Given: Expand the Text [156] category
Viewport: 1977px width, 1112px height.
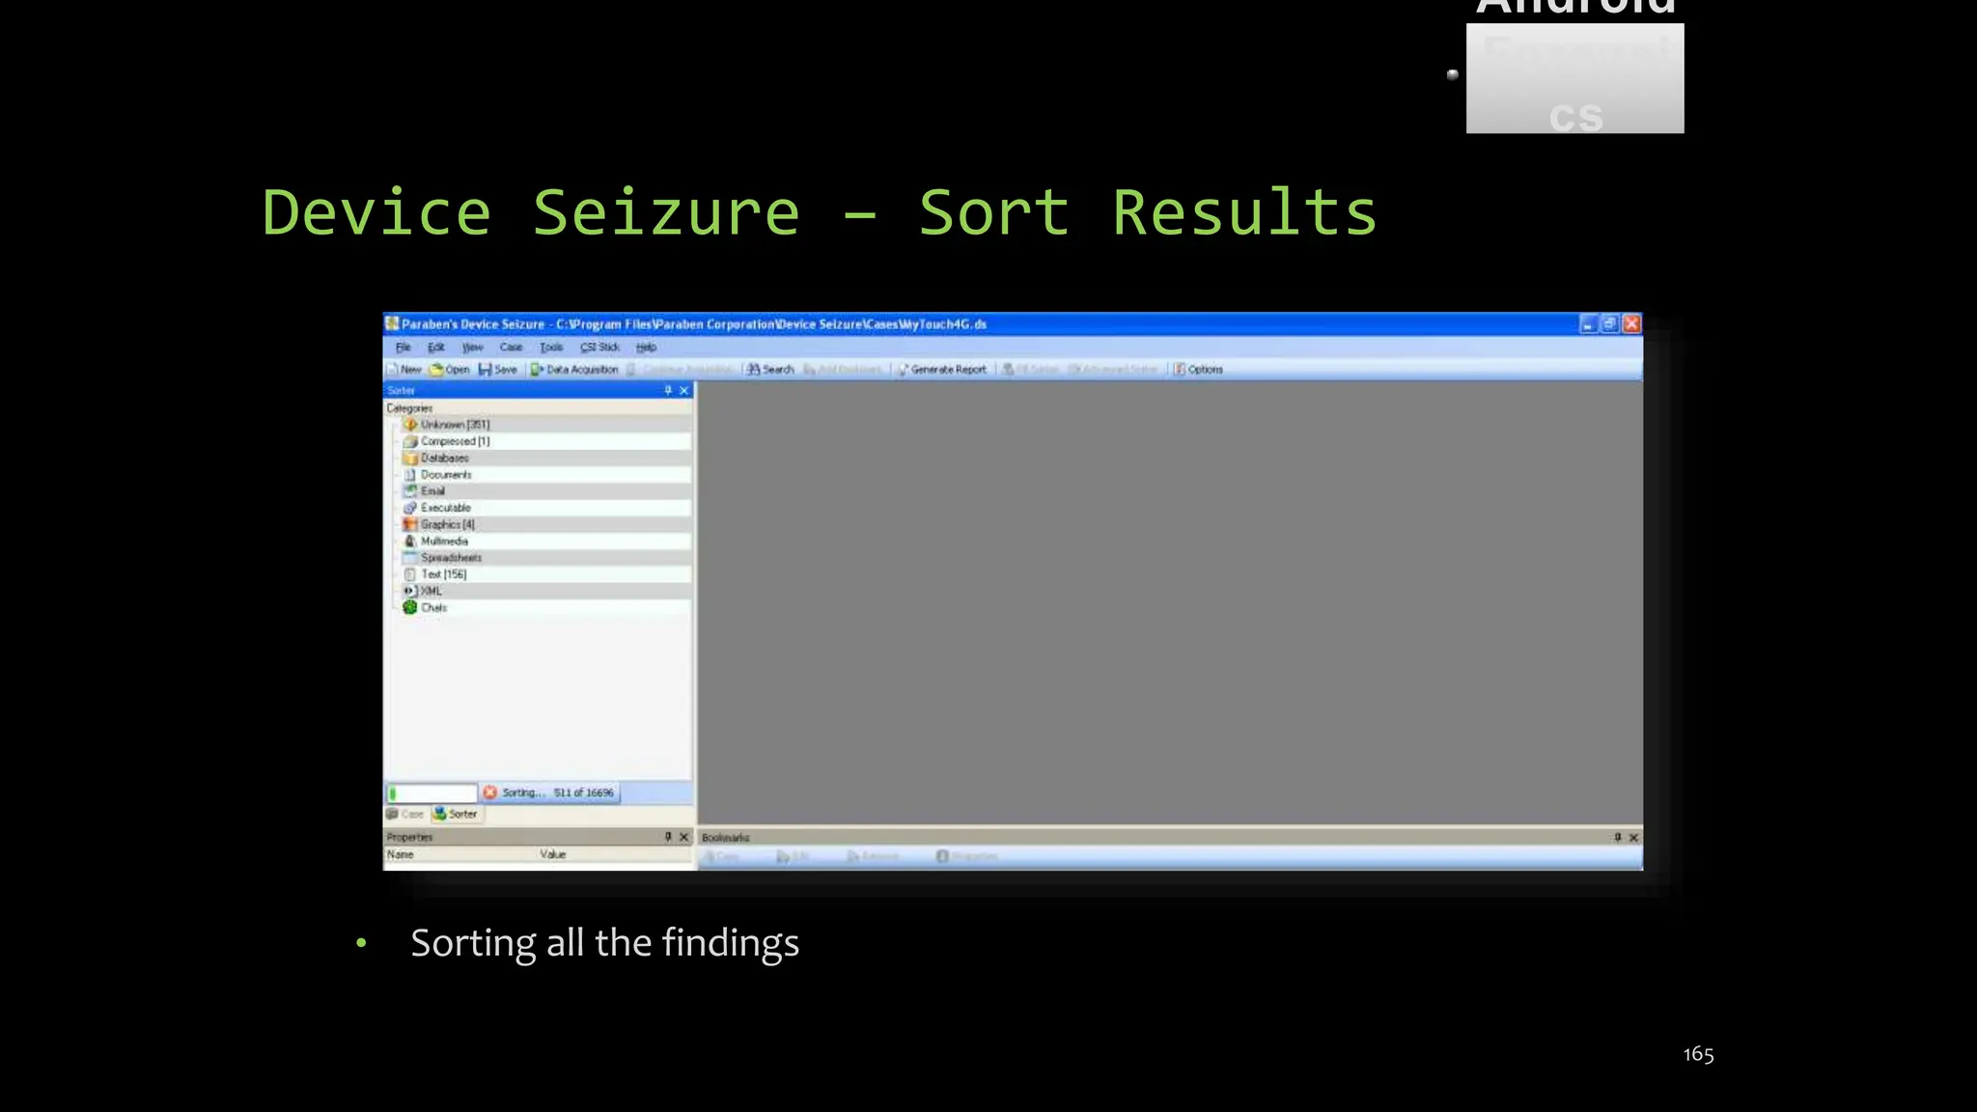Looking at the screenshot, I should tap(443, 574).
